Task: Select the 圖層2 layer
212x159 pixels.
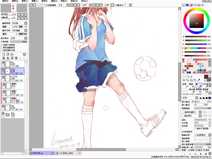Action: (13, 100)
